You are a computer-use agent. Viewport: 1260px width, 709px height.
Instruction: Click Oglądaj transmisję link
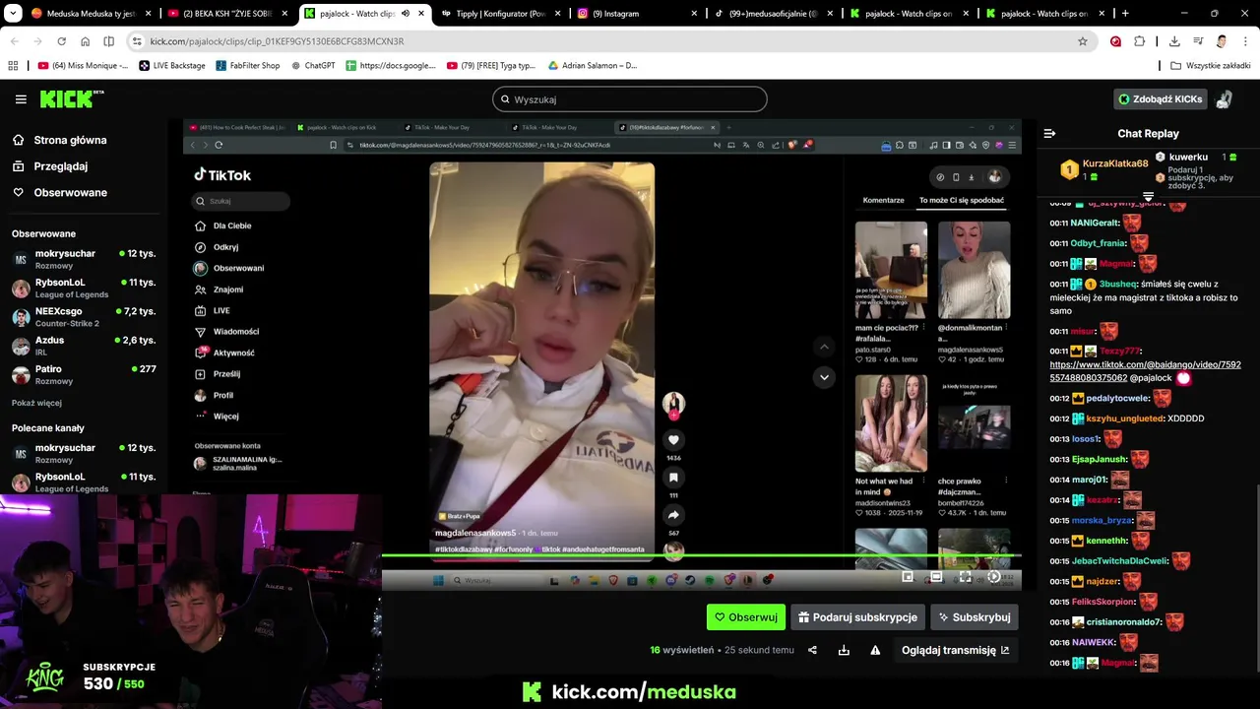click(x=955, y=650)
